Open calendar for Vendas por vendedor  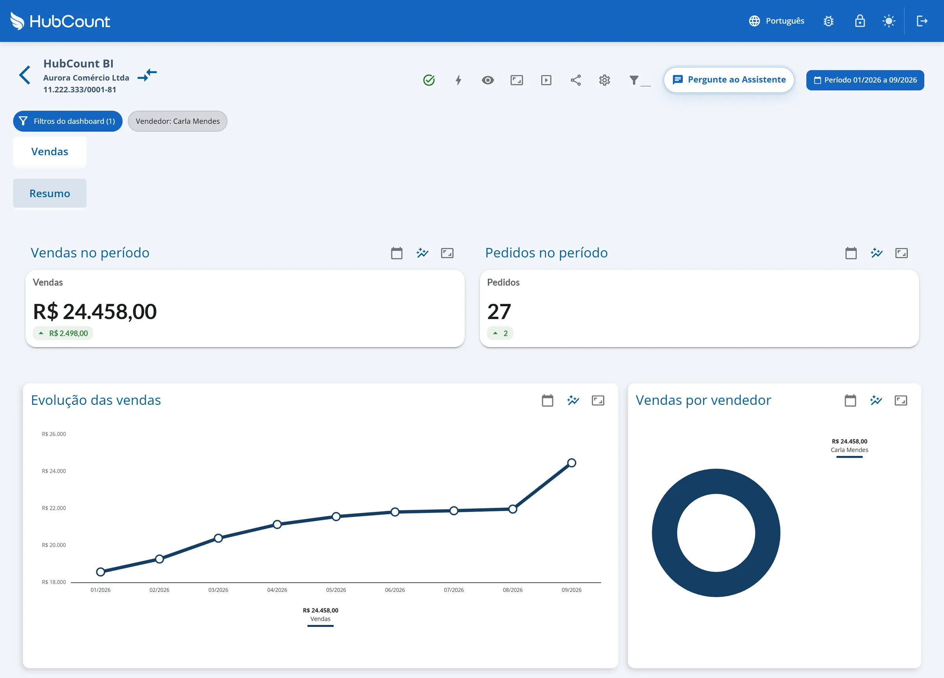850,400
